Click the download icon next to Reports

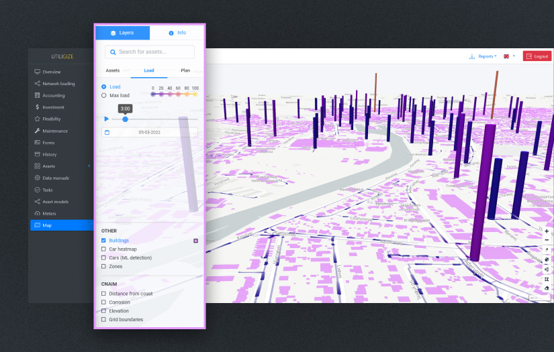471,56
